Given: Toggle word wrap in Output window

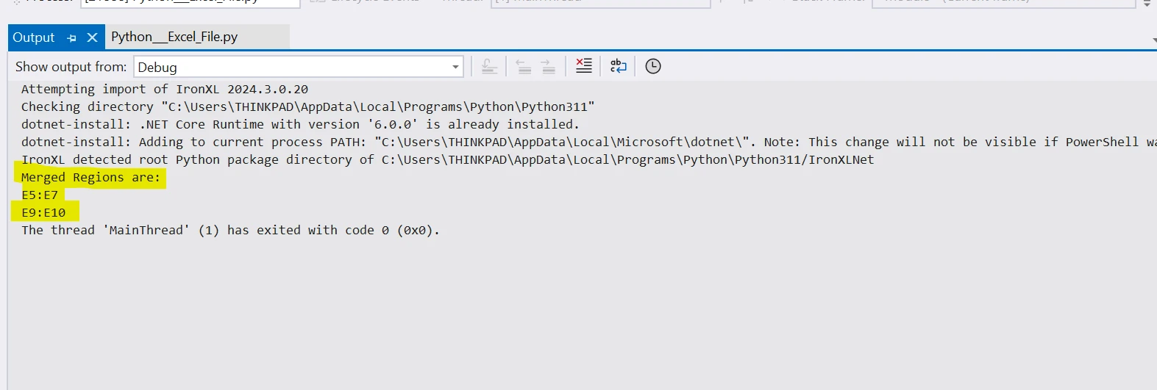Looking at the screenshot, I should pos(619,66).
